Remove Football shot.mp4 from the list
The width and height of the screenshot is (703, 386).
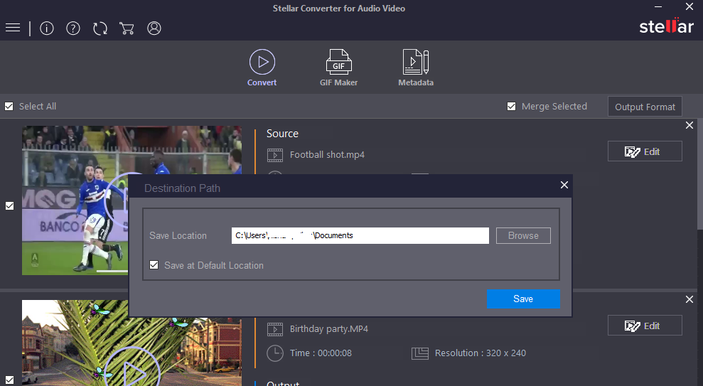[x=689, y=125]
